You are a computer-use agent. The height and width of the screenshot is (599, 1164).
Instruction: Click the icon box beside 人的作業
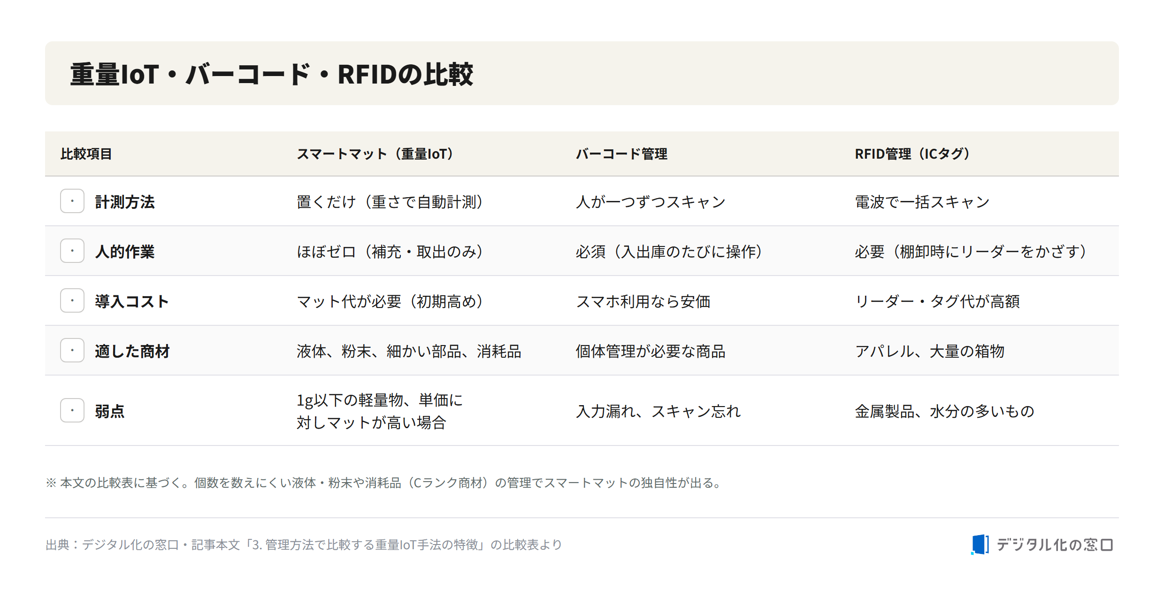click(72, 251)
